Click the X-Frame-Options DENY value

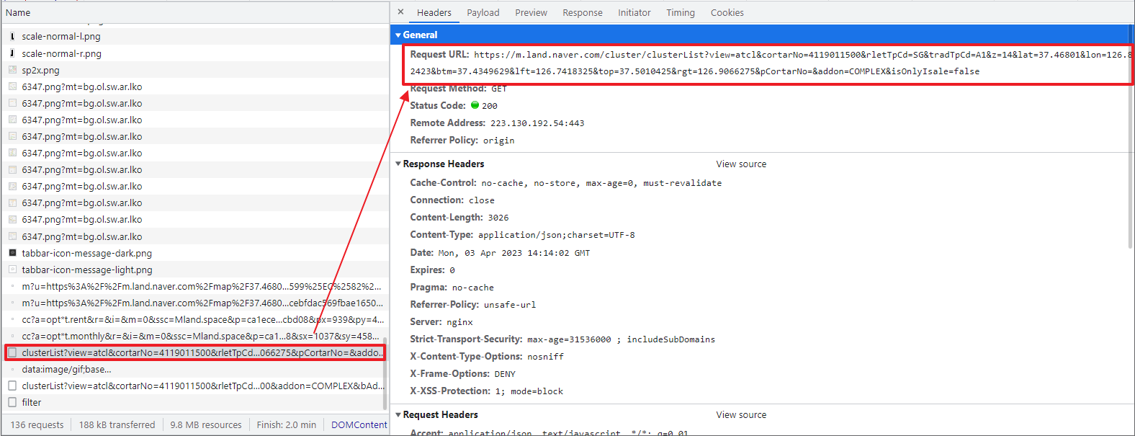pos(505,374)
